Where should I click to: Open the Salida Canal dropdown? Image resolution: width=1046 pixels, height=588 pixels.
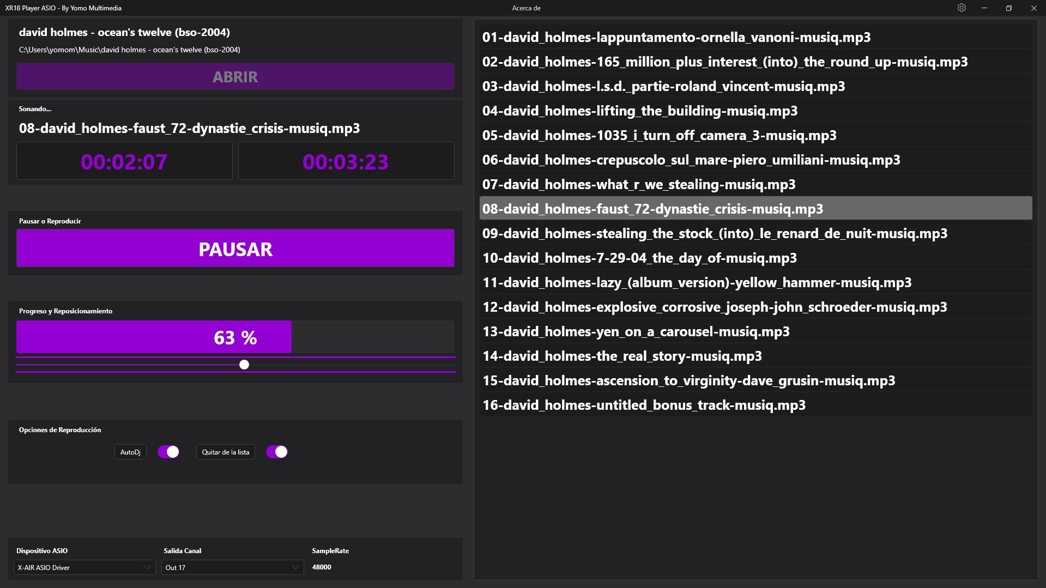232,567
